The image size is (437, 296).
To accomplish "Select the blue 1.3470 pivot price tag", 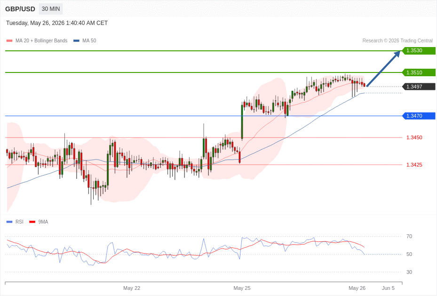I will (x=419, y=116).
